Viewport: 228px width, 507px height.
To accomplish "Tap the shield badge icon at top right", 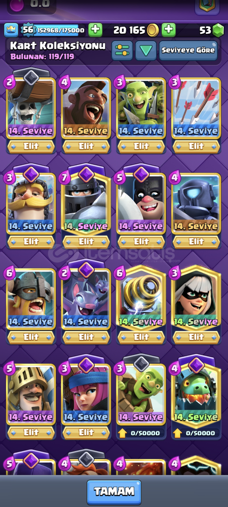I will click(x=207, y=7).
